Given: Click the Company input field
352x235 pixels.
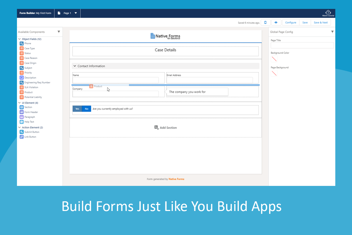Looking at the screenshot, I should [x=116, y=94].
